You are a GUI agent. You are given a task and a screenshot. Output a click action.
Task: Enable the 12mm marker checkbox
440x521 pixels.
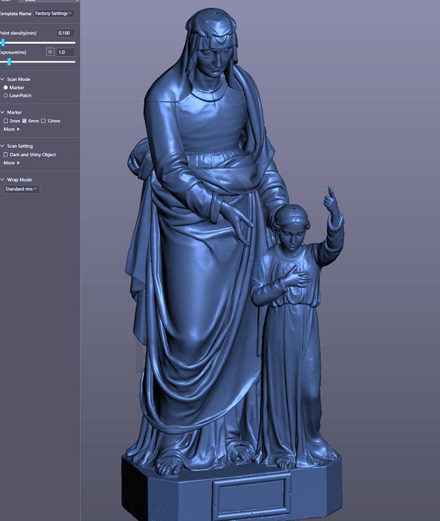point(44,121)
